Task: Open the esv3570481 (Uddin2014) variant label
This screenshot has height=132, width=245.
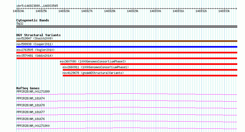Action: coord(35,56)
